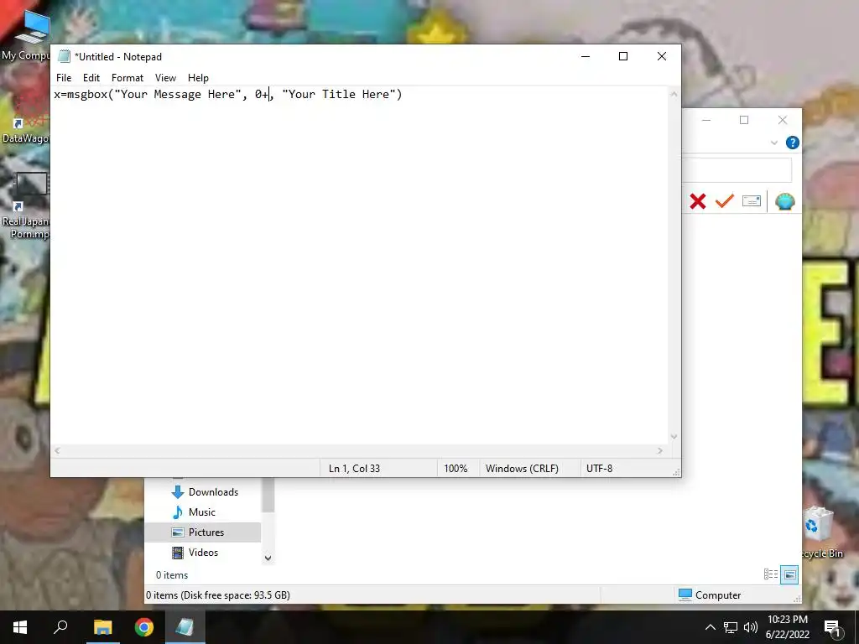Close the background Explorer window
Image resolution: width=859 pixels, height=644 pixels.
[x=783, y=120]
